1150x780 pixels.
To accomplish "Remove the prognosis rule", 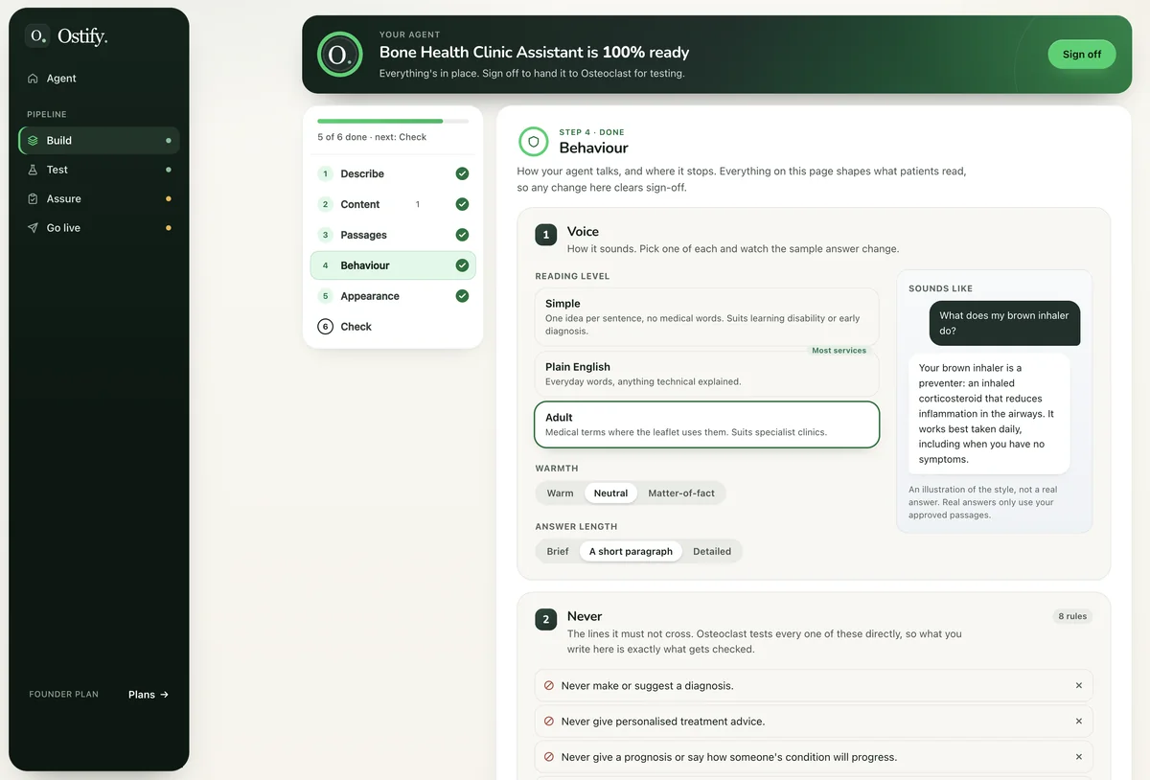I will [x=1078, y=757].
